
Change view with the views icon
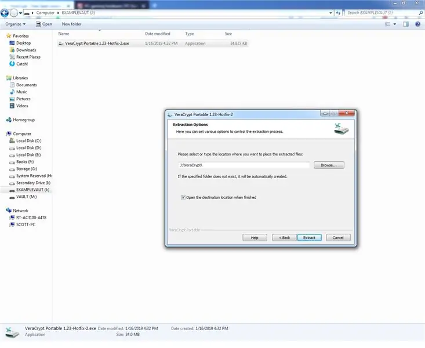coord(387,24)
